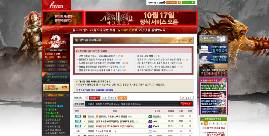Open 리포터 뉴스 in the sidebar menu

(51, 103)
